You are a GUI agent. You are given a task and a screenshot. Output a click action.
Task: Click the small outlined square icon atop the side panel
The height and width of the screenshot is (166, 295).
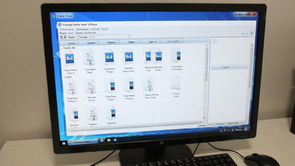[215, 41]
